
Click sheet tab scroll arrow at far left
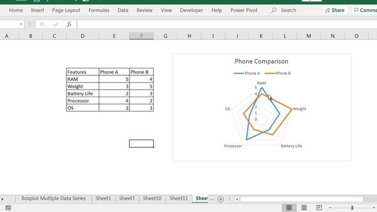[x=2, y=199]
